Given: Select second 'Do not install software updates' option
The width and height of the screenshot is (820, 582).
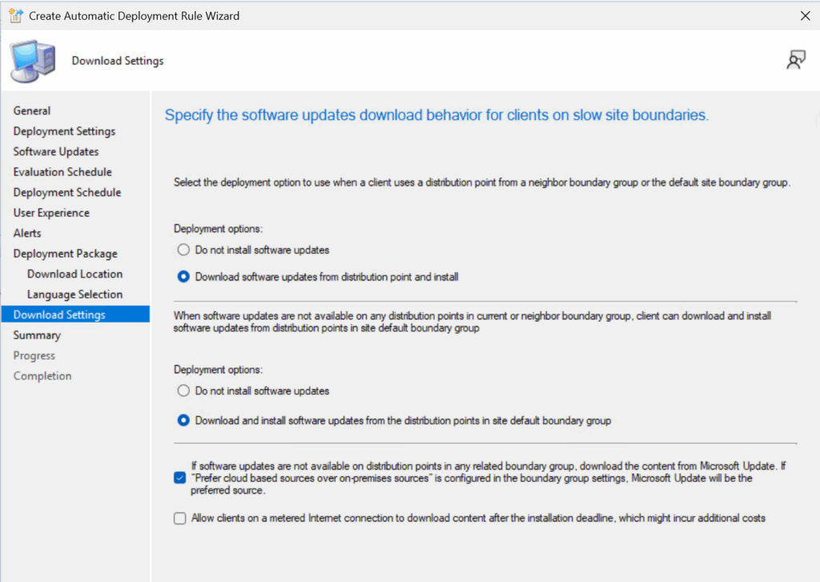Looking at the screenshot, I should pyautogui.click(x=183, y=391).
